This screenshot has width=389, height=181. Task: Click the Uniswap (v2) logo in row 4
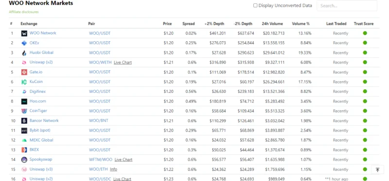[x=24, y=63]
